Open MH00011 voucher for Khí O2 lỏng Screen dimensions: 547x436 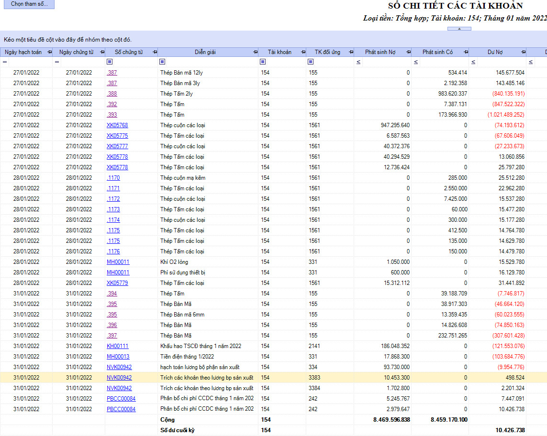coord(118,262)
